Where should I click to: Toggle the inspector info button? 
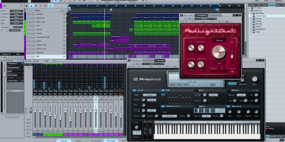(x=32, y=6)
